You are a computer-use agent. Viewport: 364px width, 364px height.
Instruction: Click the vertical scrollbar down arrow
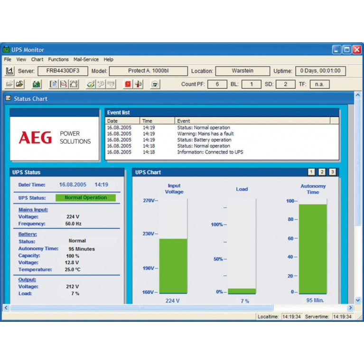coord(358,300)
